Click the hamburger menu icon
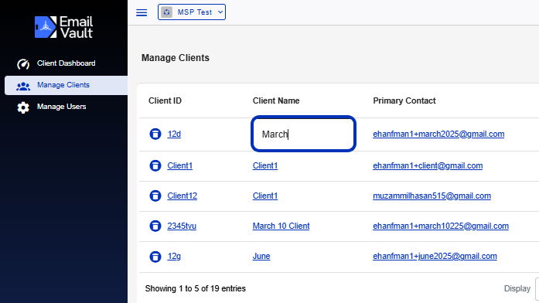The image size is (539, 303). (x=142, y=12)
